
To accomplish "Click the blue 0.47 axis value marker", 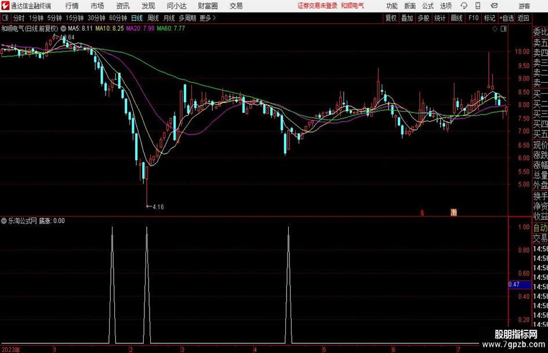I will pos(520,285).
